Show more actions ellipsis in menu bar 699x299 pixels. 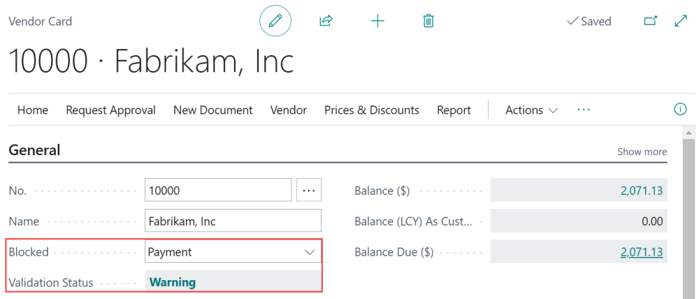[584, 109]
